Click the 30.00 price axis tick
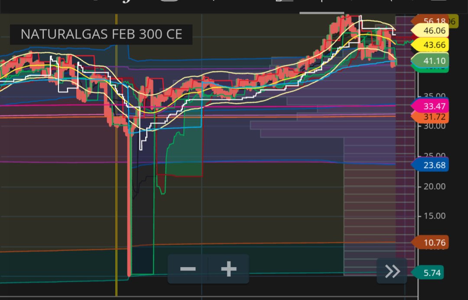This screenshot has height=300, width=468. tap(434, 126)
